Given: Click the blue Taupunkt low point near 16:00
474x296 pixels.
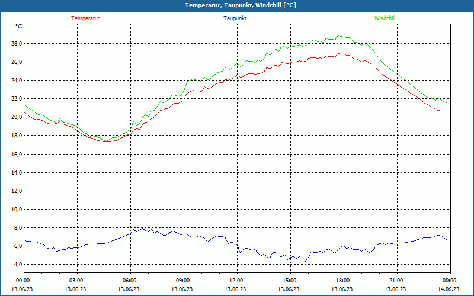Looking at the screenshot, I should (305, 261).
